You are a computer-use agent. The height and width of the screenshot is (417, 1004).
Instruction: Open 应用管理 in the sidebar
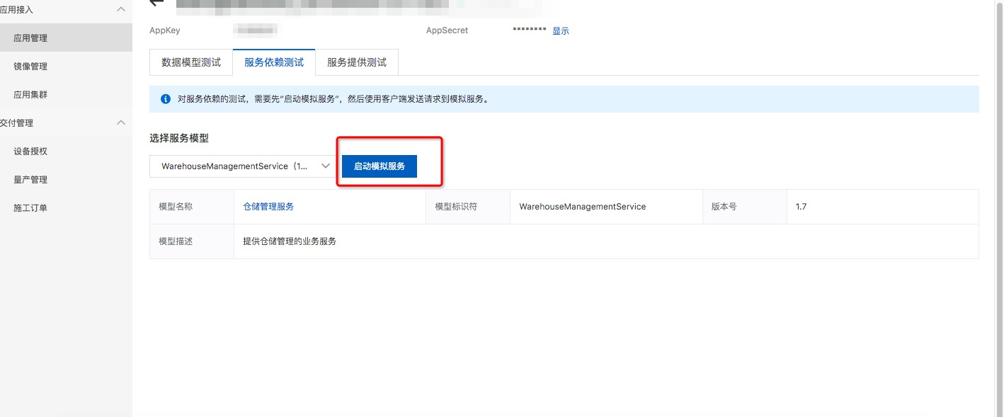click(66, 38)
